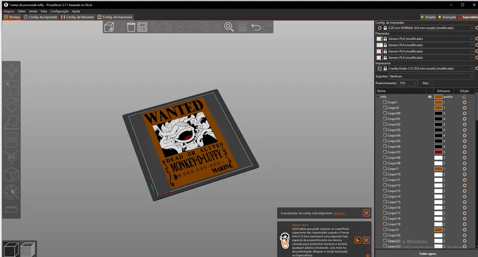Select the Measure ruler tool
Viewport: 478px width, 257px height.
click(x=11, y=209)
